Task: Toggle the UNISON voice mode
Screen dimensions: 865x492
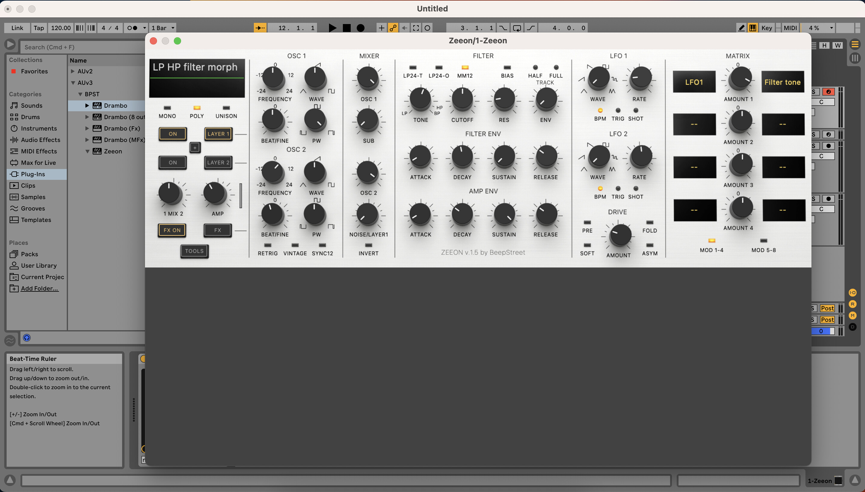Action: tap(226, 108)
